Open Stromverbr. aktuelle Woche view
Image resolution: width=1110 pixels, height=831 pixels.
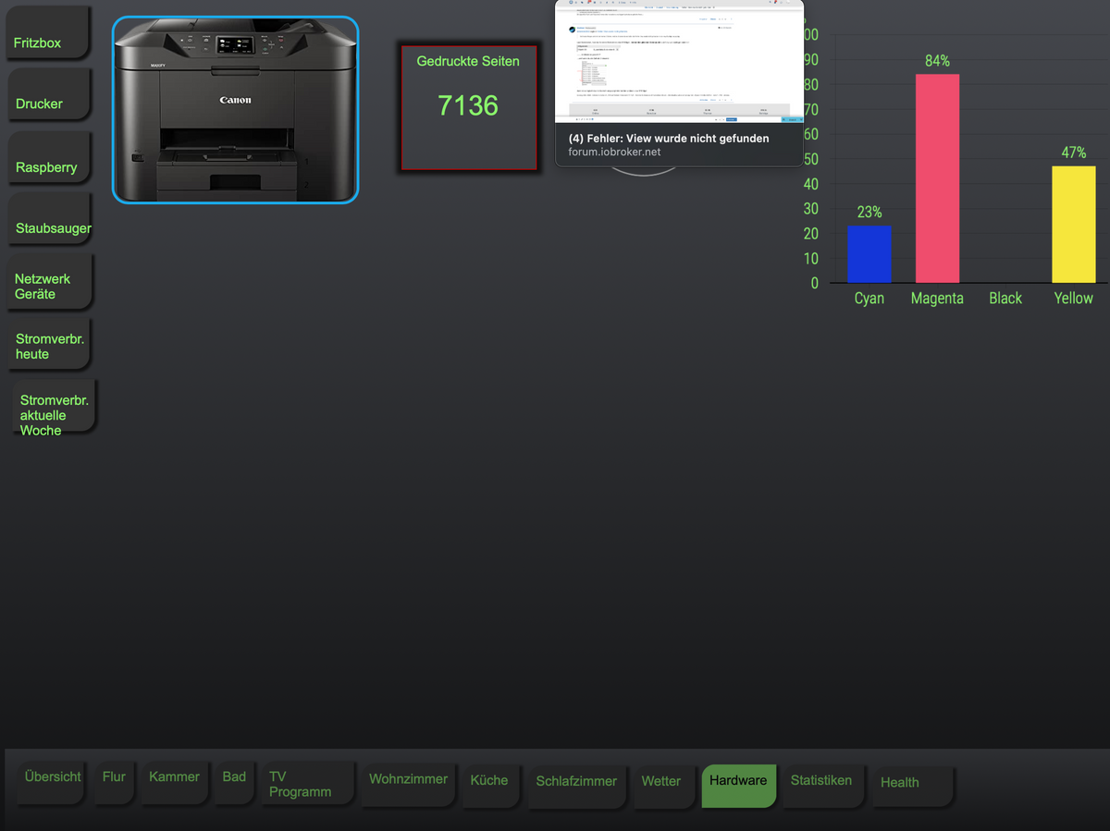pos(53,407)
